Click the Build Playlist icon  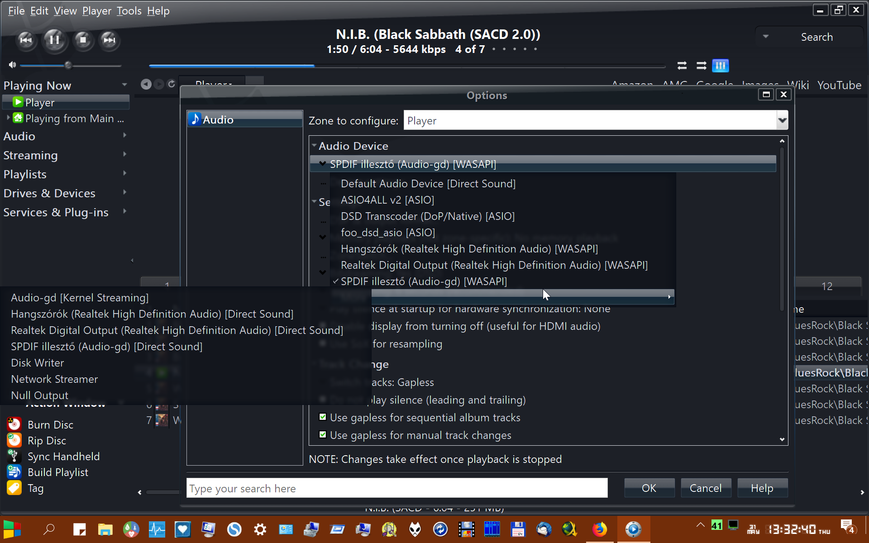click(x=14, y=472)
